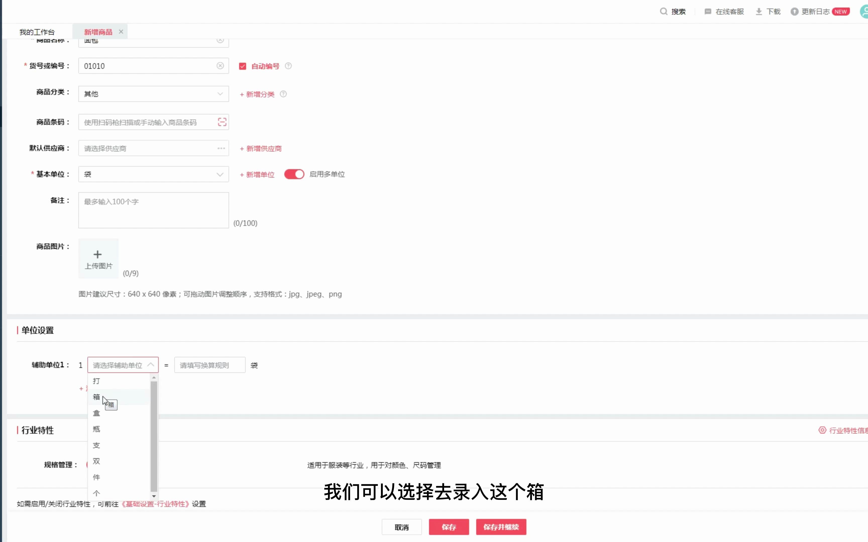Open 下载 menu item

773,12
